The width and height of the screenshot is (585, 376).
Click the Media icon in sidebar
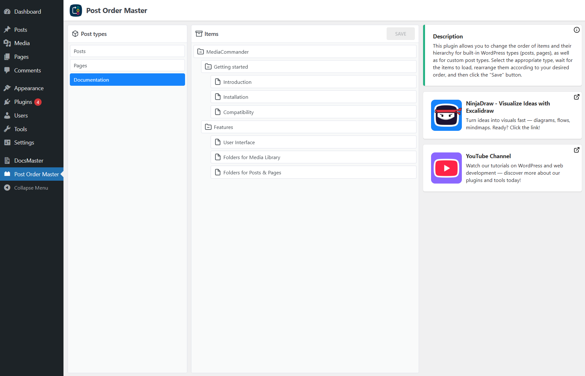point(7,43)
